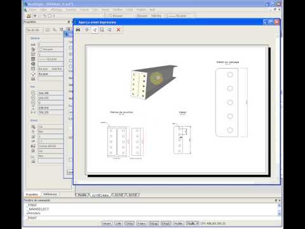Toggle the Polaire button in the status bar
Viewport: 305px width, 229px height.
point(142,223)
